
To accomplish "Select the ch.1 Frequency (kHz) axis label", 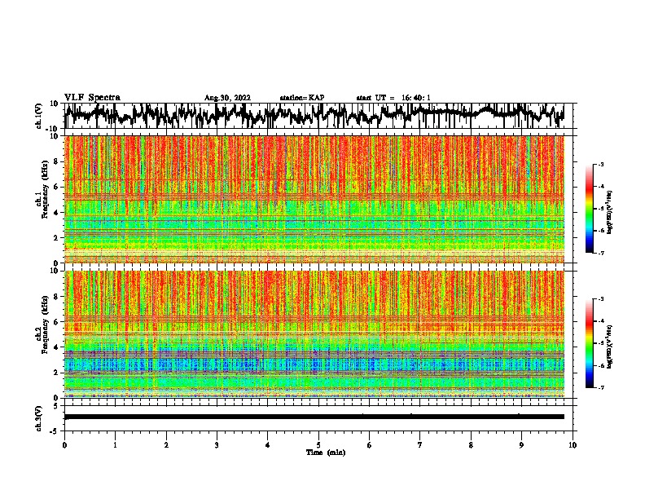I will (45, 189).
